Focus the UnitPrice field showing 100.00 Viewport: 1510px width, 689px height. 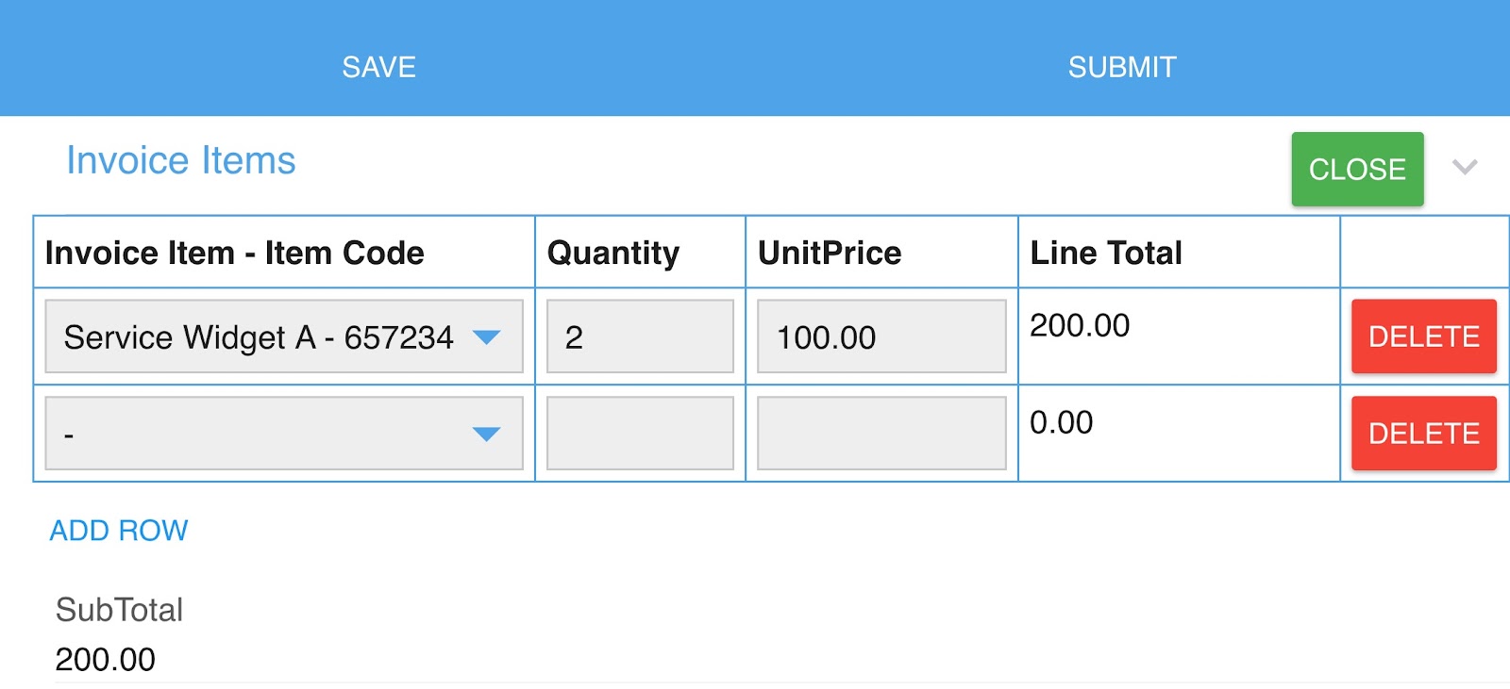[x=881, y=336]
